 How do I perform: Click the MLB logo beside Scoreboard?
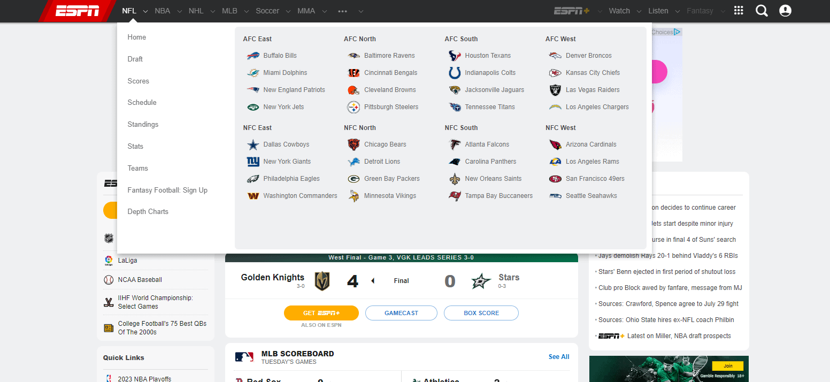point(244,357)
